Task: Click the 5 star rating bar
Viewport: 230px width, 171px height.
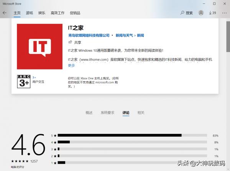Action: (132, 135)
